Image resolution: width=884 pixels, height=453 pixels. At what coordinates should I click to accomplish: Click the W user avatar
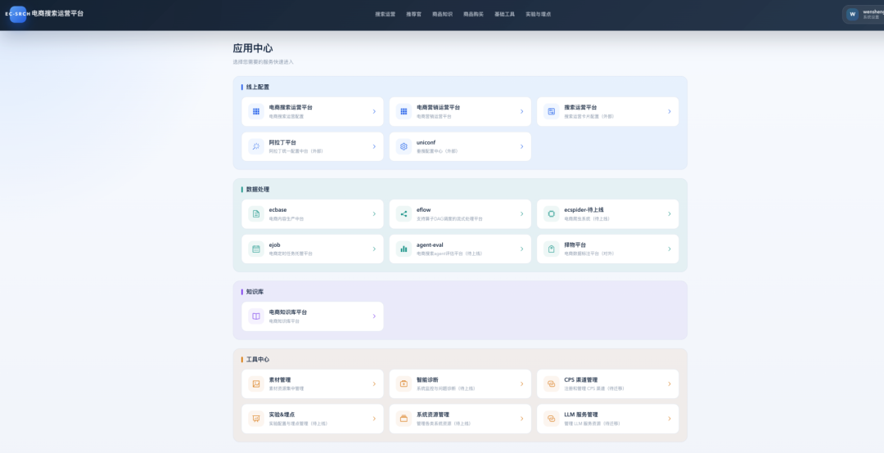pos(852,14)
